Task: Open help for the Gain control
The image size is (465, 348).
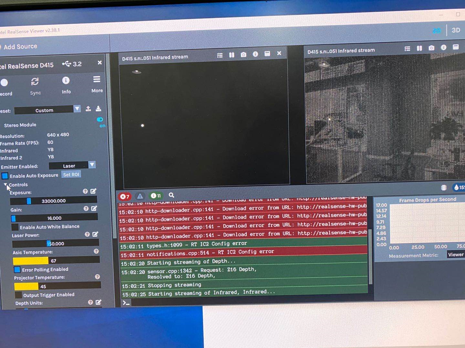Action: point(86,208)
